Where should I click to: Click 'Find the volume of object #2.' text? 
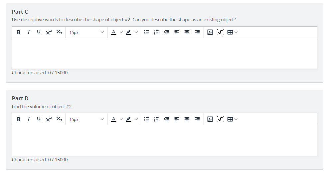(42, 107)
